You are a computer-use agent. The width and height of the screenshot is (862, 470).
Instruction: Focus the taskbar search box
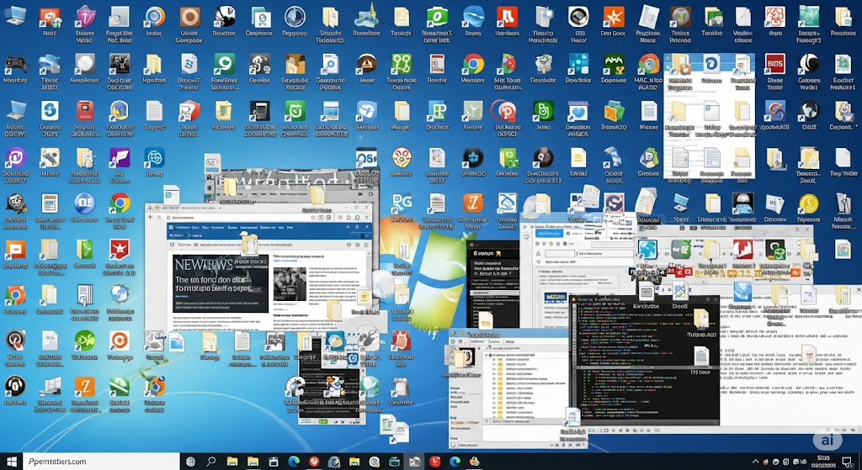pos(101,462)
